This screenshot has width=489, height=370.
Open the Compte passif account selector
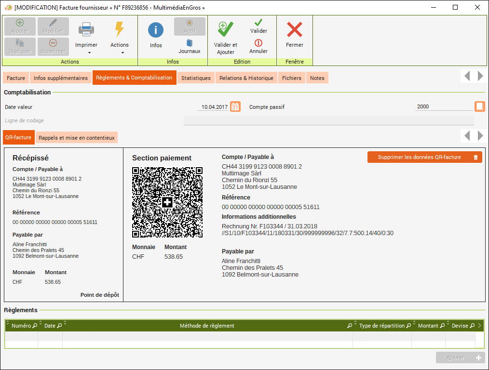tap(479, 107)
